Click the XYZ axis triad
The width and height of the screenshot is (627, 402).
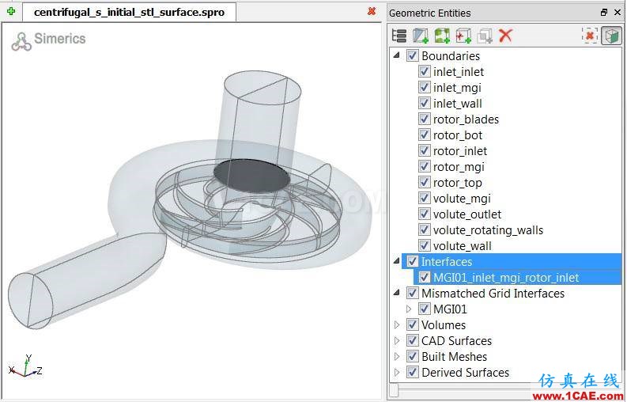point(25,366)
